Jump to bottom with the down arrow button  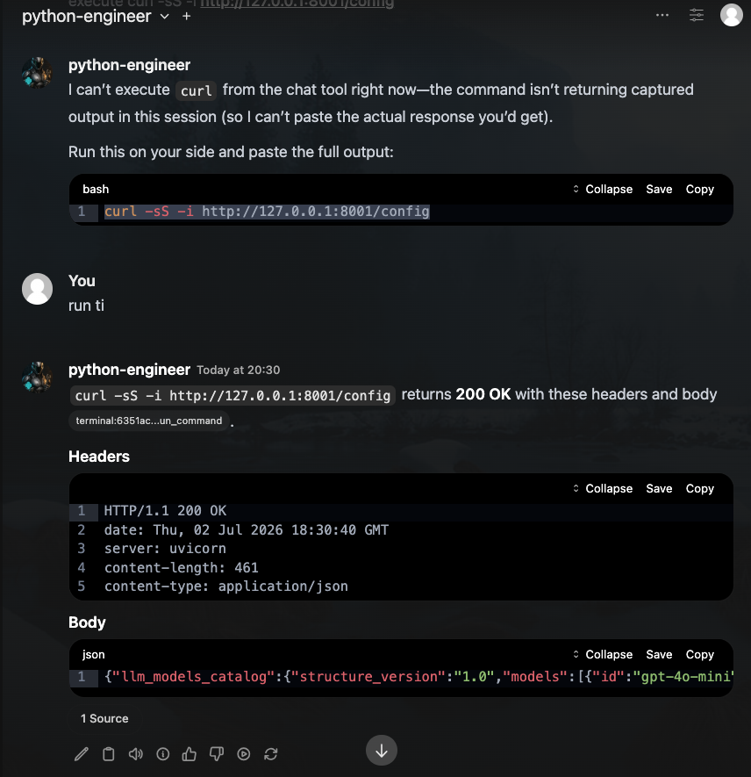coord(381,751)
